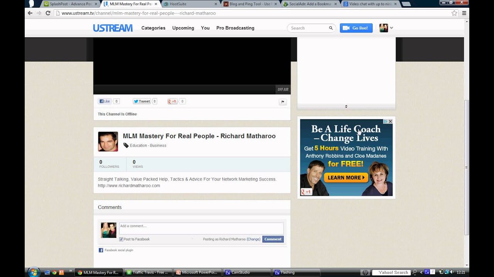Click the search magnifier icon in Ustream
This screenshot has width=494, height=277.
[x=331, y=28]
